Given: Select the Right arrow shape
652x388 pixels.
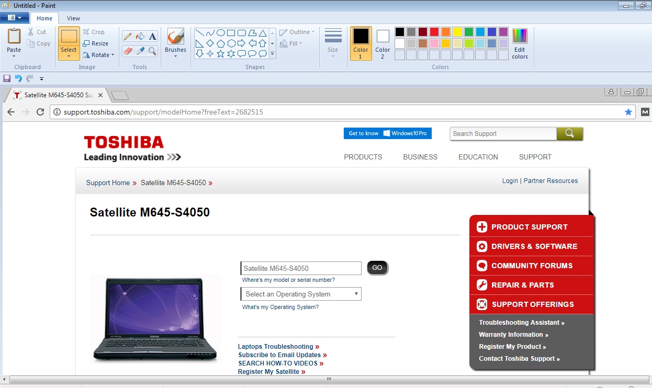Looking at the screenshot, I should click(242, 43).
